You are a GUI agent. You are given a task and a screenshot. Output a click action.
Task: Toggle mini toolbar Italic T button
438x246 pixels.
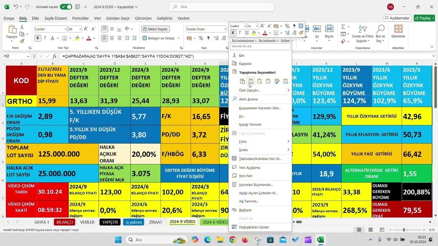click(x=240, y=33)
